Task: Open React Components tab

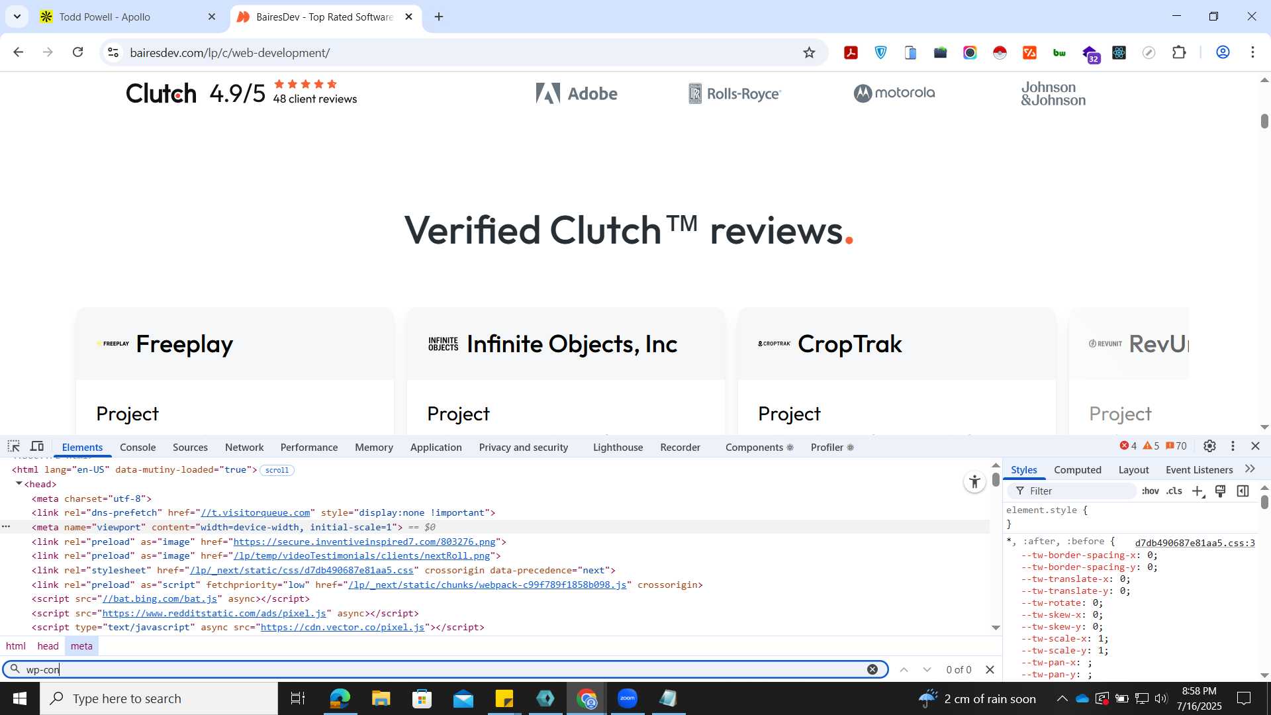Action: 759,447
